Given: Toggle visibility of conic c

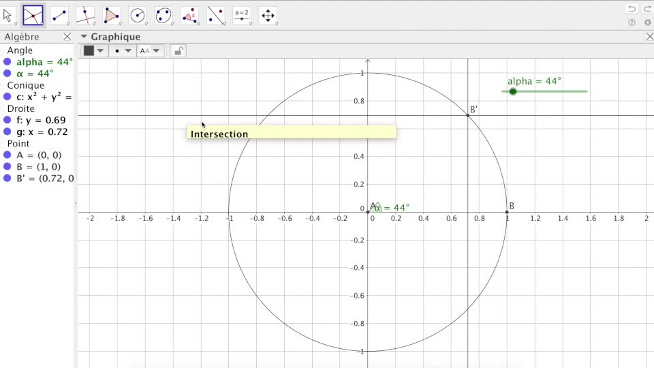Looking at the screenshot, I should 7,97.
